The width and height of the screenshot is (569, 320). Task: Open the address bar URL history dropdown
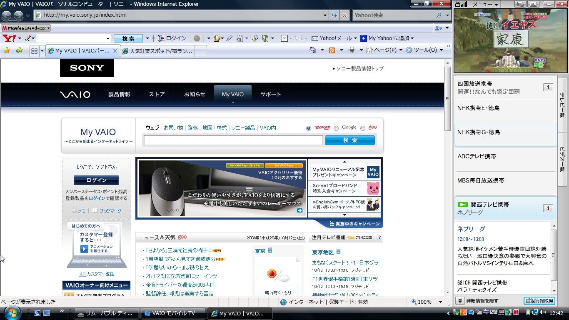[325, 15]
